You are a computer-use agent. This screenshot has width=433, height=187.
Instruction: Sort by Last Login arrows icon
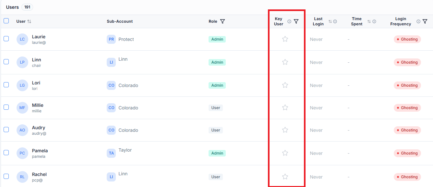coord(330,21)
